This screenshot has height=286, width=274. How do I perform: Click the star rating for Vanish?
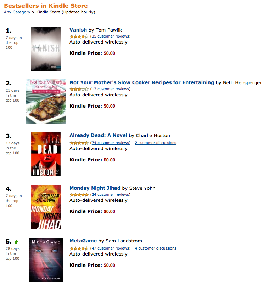[79, 36]
